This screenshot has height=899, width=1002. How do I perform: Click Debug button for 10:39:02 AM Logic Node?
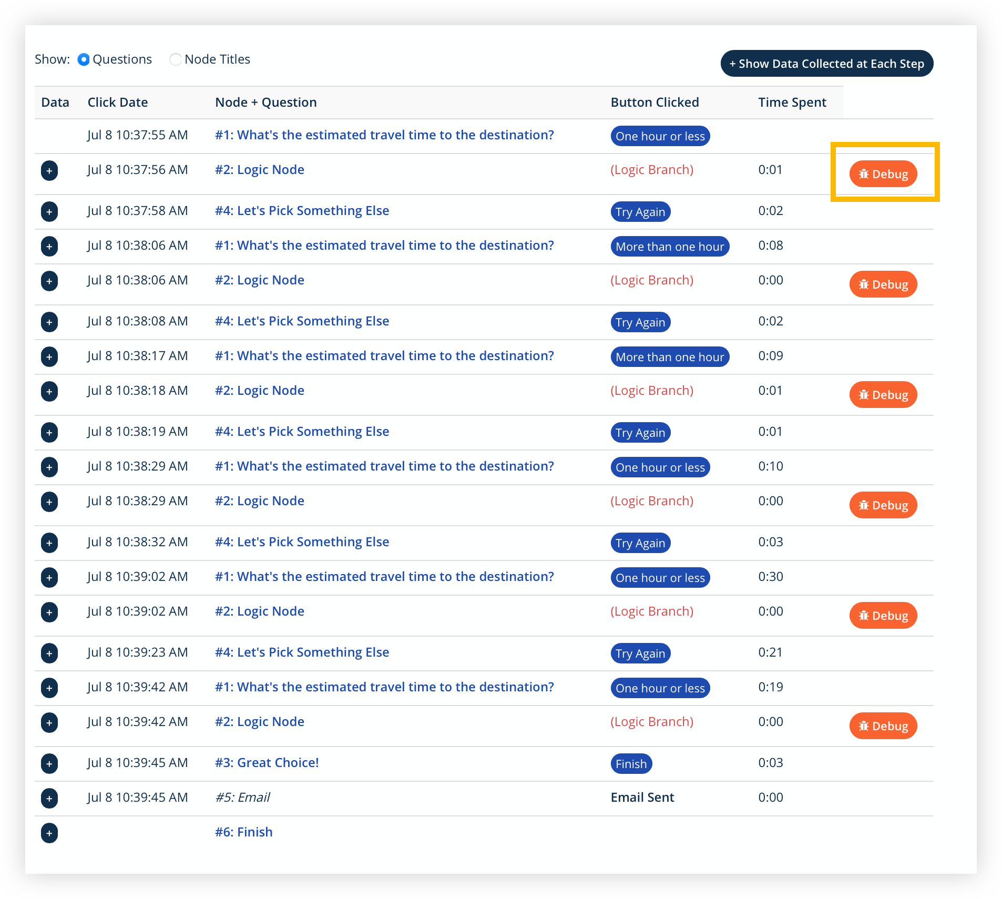pos(883,616)
